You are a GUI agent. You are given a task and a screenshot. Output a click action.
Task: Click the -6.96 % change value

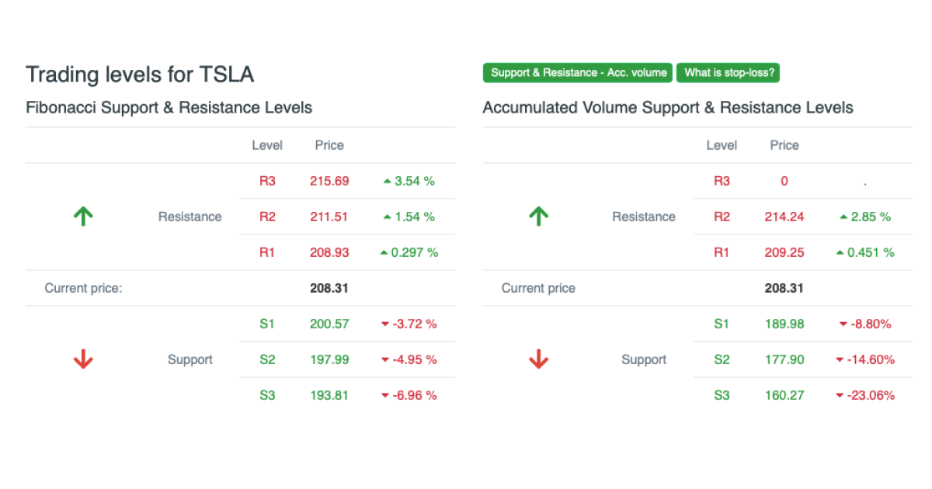(409, 395)
